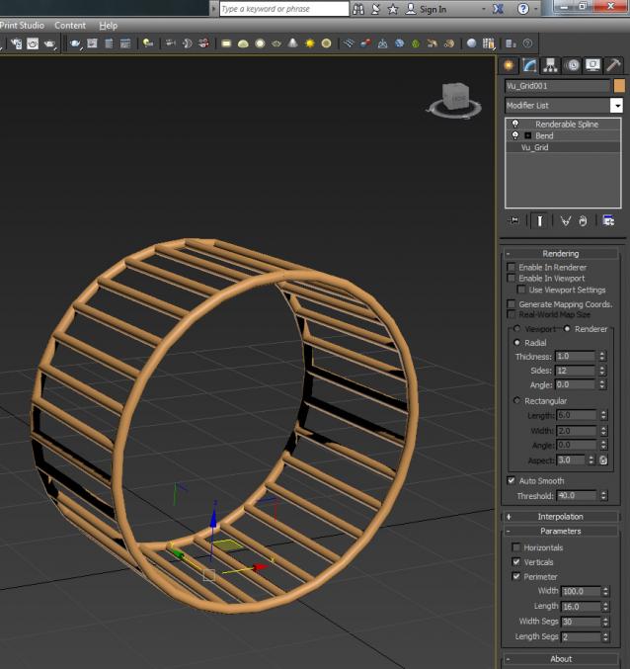The image size is (630, 669).
Task: Open the Content menu
Action: [70, 25]
